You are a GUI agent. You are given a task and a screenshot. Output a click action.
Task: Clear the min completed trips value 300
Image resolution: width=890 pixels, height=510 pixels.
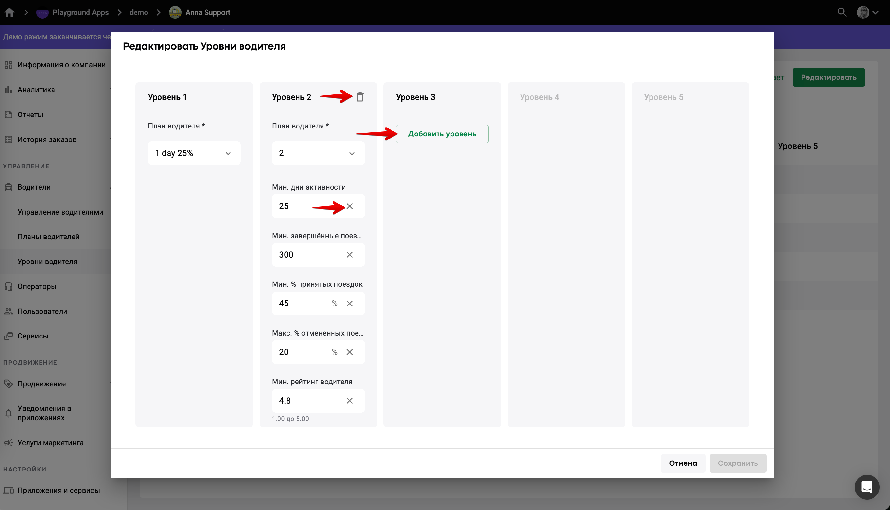[x=349, y=255]
